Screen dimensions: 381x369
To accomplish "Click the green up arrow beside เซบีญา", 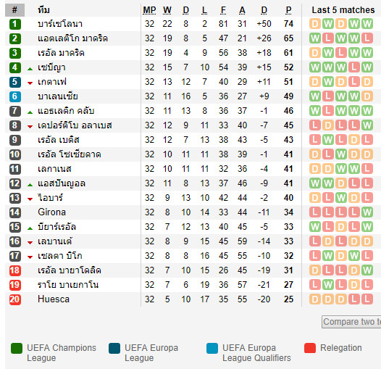I will click(x=30, y=69).
